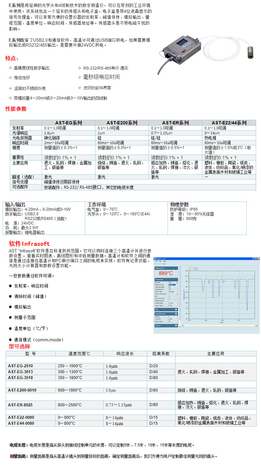Screen dimensions: 261x469
Task: Open the Help menu in Infrasoft
Action: [160, 261]
